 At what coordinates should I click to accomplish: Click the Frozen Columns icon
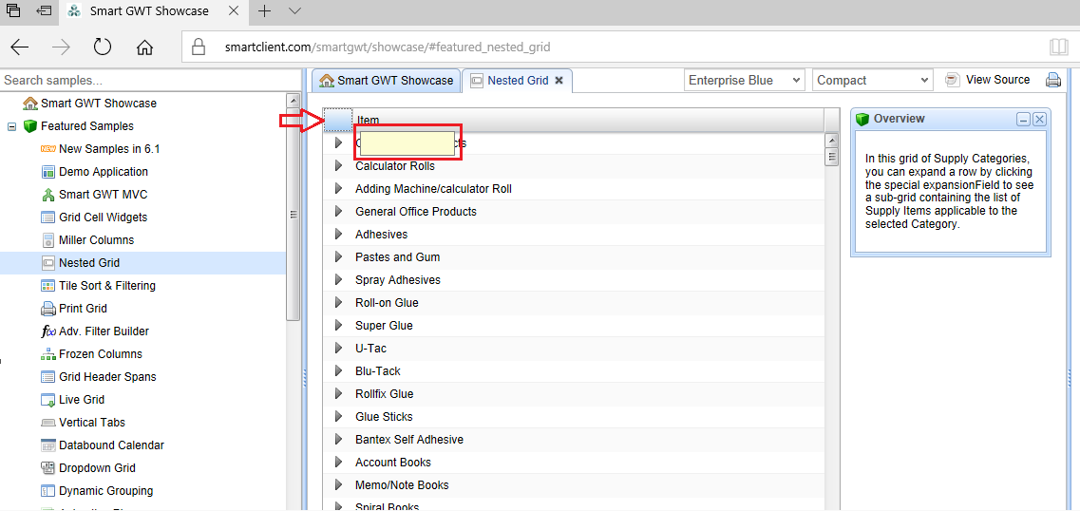(48, 353)
